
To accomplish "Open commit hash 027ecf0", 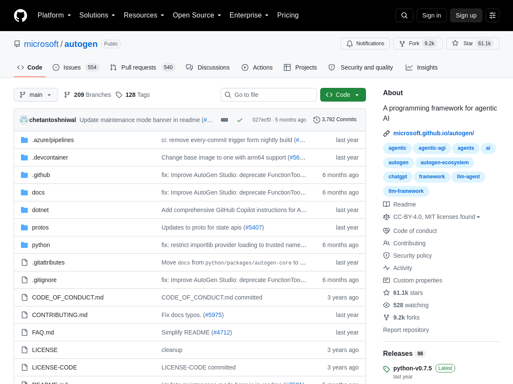I will pyautogui.click(x=262, y=120).
